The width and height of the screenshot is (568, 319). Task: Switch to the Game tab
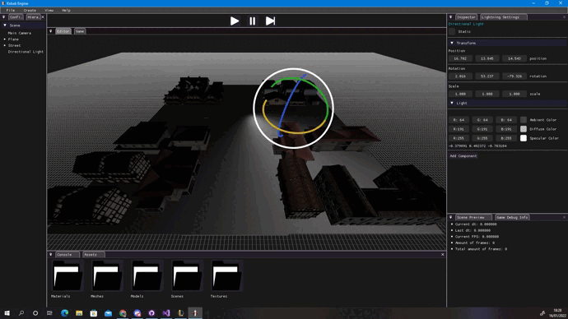click(x=80, y=31)
